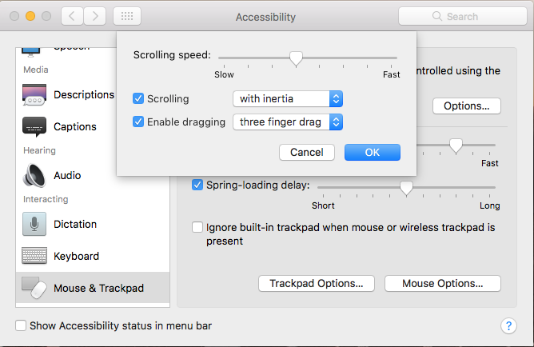Open the 'with inertia' scrolling dropdown
This screenshot has width=534, height=347.
click(288, 99)
